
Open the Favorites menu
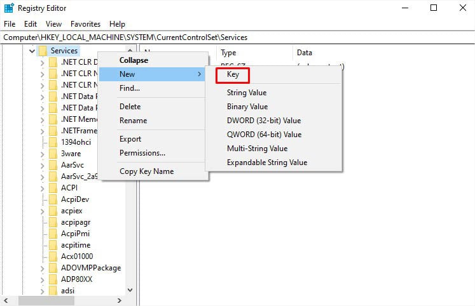[x=85, y=24]
